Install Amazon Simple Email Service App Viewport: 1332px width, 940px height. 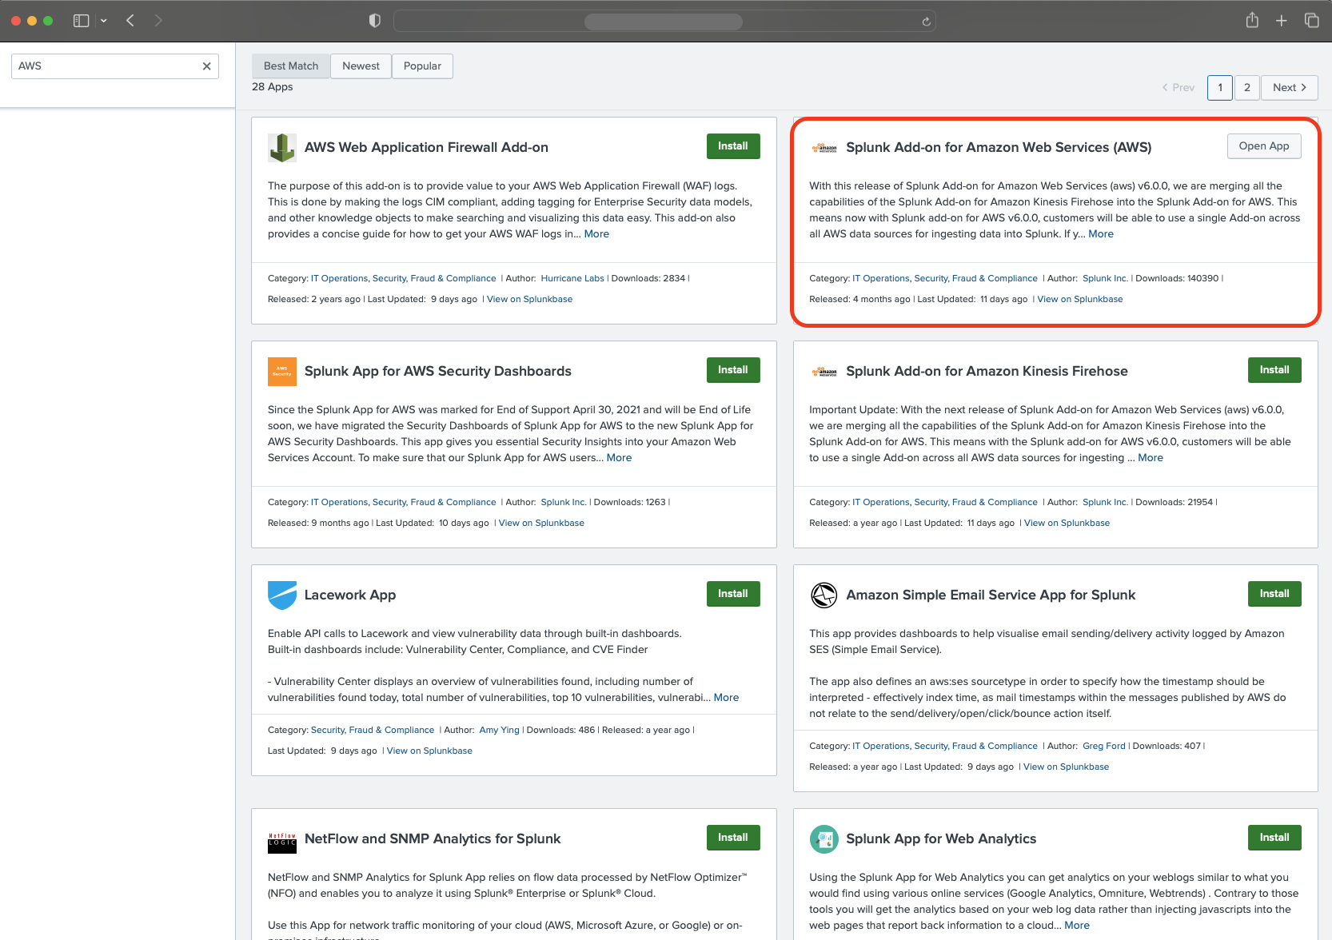pos(1274,594)
